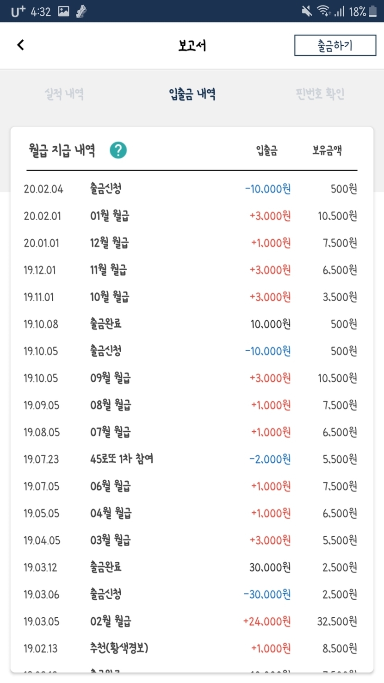Tap the signal strength bars icon
384x683 pixels.
pos(340,11)
